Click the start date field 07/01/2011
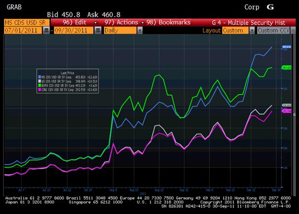 point(22,30)
